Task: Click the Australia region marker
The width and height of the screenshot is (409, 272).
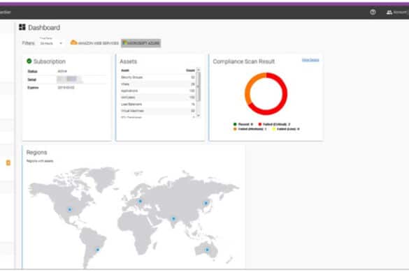Action: click(207, 250)
